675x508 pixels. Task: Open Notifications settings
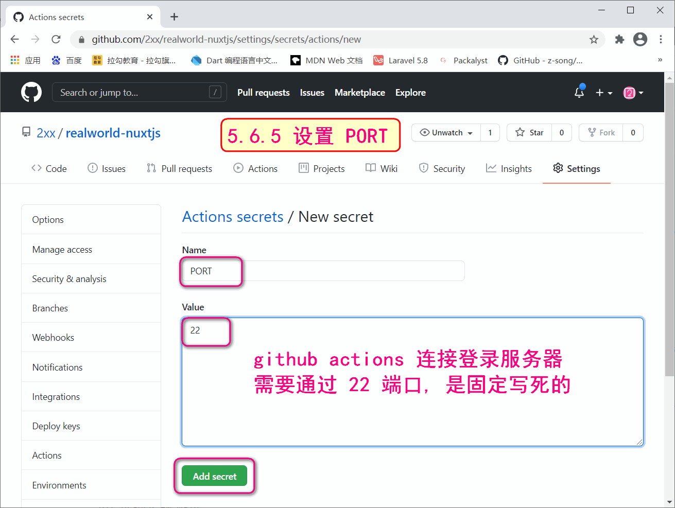[91, 367]
